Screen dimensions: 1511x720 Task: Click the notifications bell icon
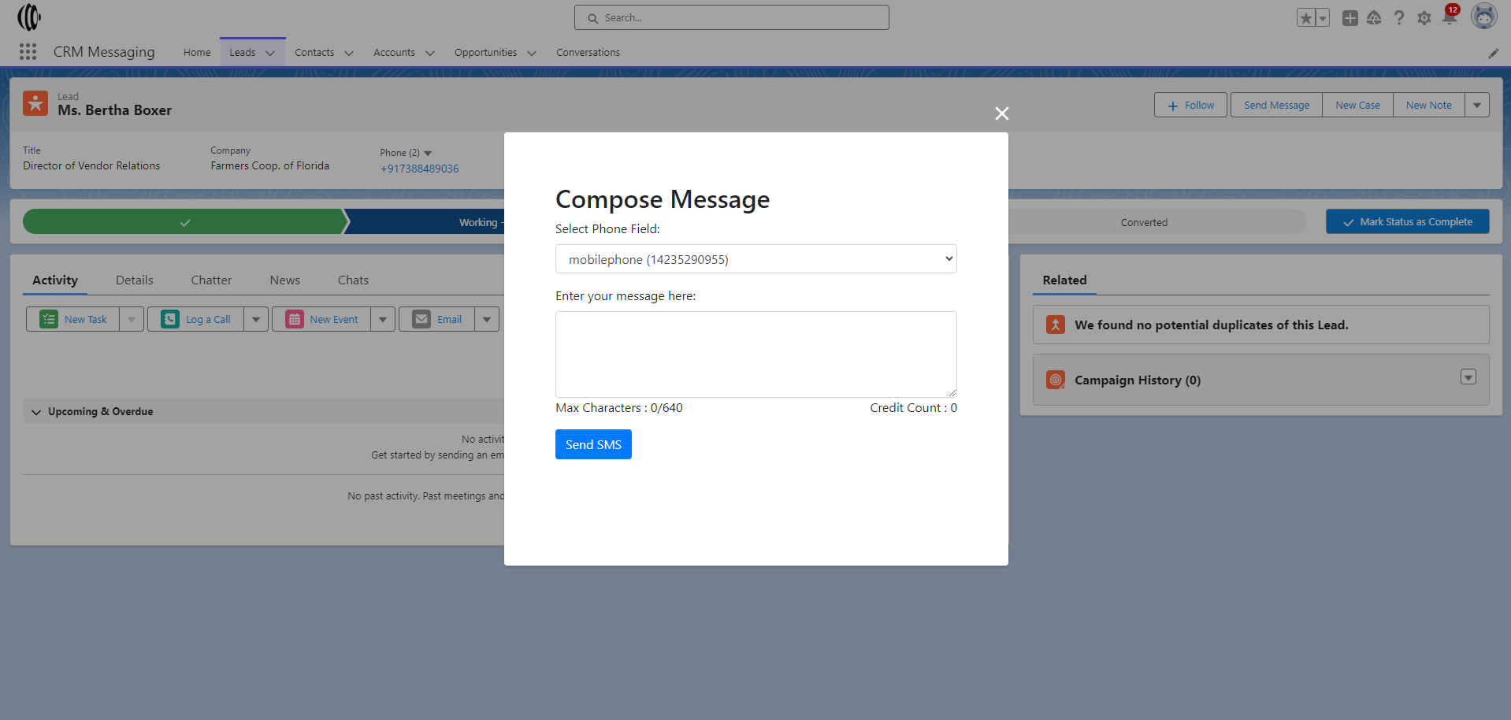click(1450, 17)
